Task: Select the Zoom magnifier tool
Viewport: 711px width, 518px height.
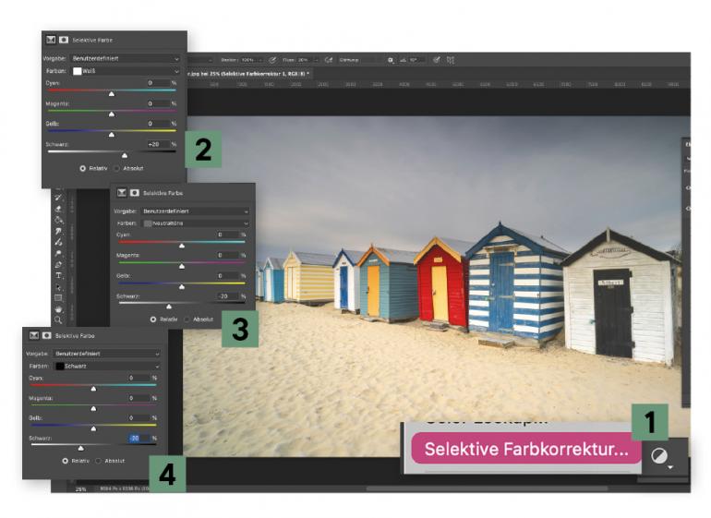Action: (58, 320)
